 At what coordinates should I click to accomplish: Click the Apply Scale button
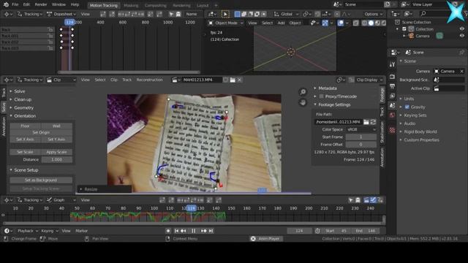pyautogui.click(x=56, y=152)
